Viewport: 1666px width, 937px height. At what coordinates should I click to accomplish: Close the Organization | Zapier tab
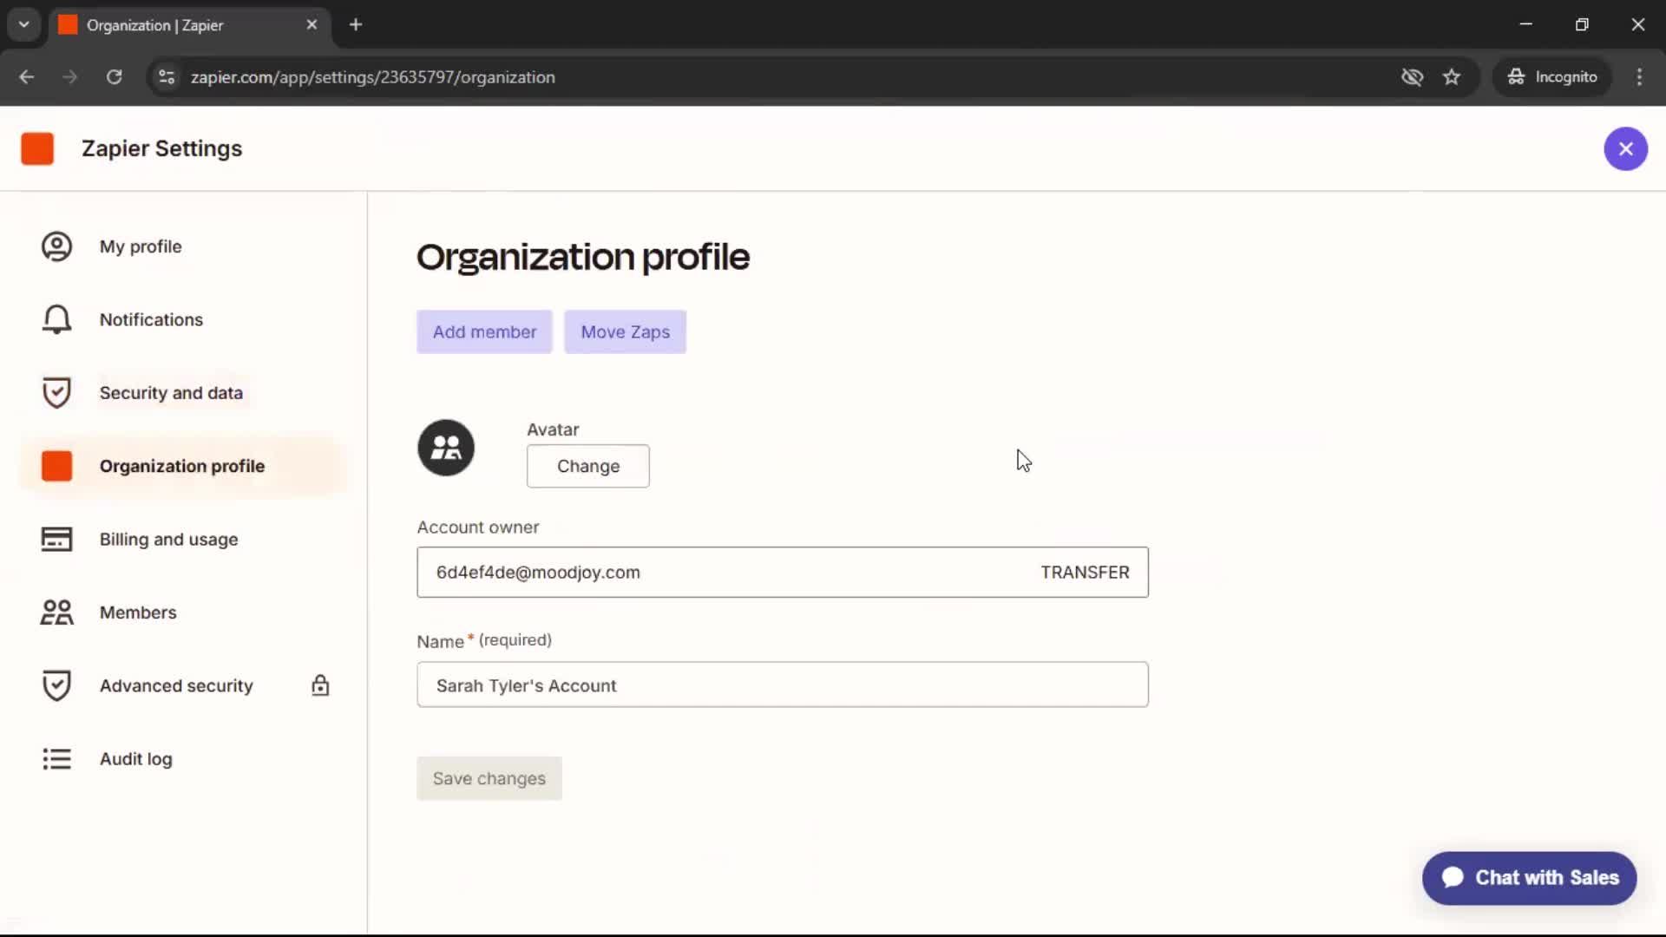click(x=312, y=25)
